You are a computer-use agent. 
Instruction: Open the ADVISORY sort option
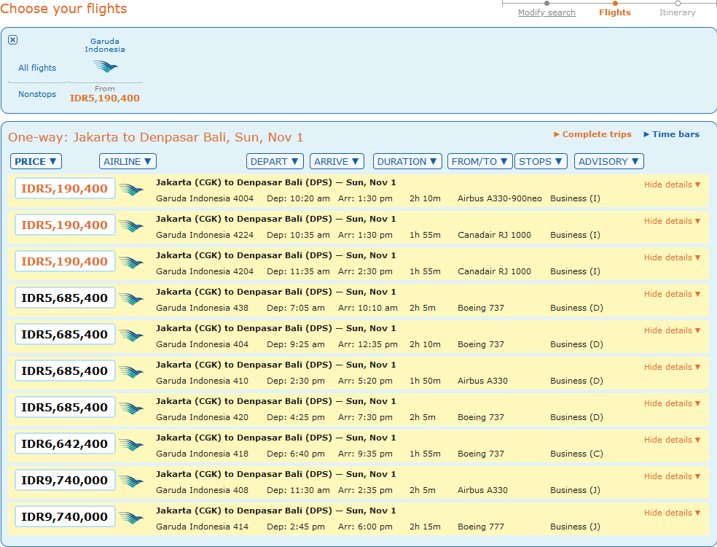pyautogui.click(x=609, y=162)
